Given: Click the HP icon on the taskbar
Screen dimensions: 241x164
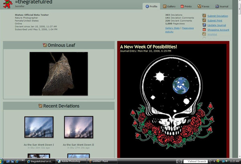Looking at the screenshot, I should 179,161.
